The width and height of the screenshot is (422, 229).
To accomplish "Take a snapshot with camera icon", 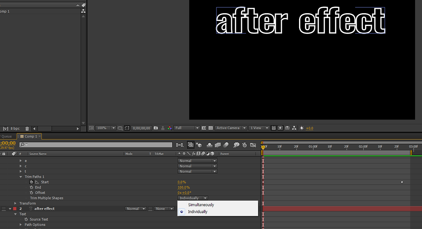I will [156, 128].
